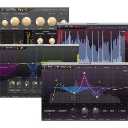Open Help in the Pro-Q window
Viewport: 128px width, 128px height.
point(124,67)
